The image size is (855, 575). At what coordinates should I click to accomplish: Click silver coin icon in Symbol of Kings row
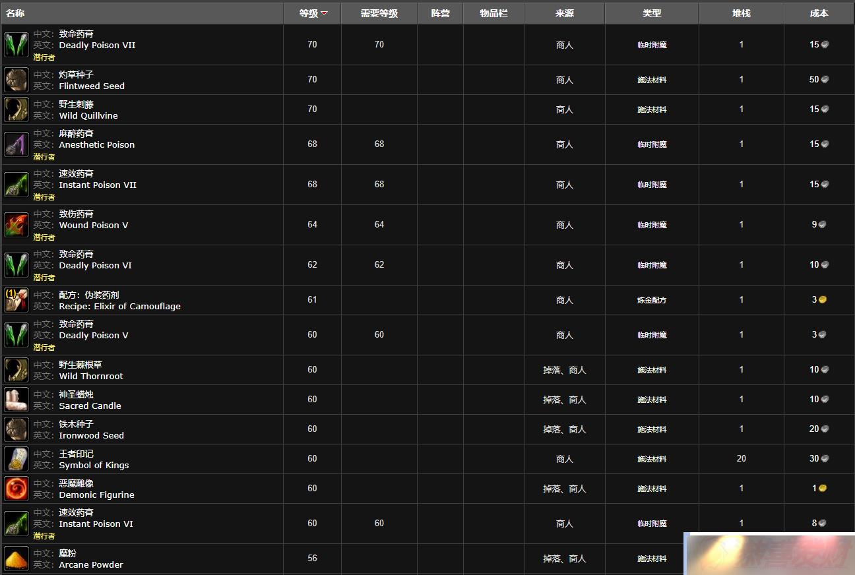(825, 458)
